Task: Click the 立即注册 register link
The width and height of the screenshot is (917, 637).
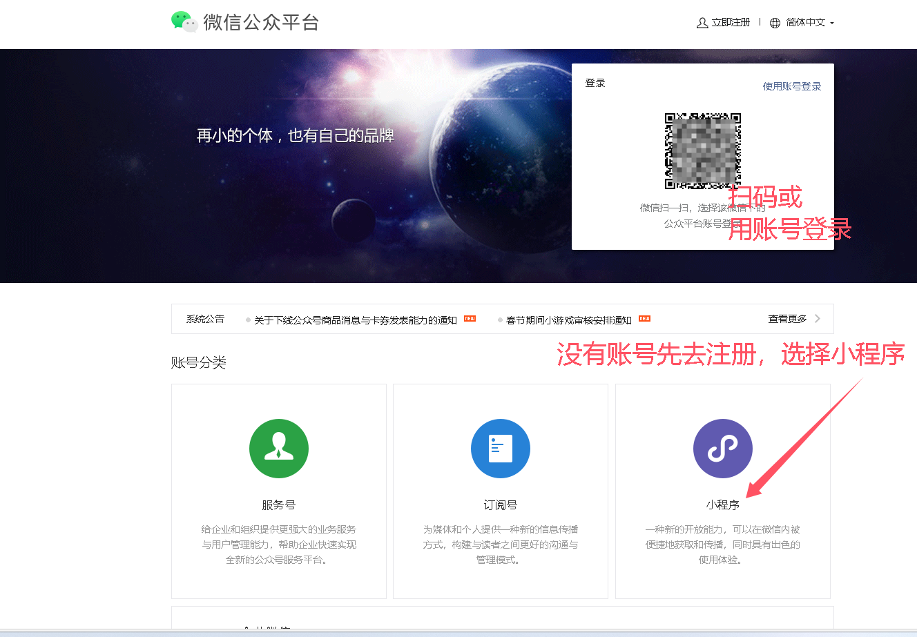Action: tap(731, 23)
